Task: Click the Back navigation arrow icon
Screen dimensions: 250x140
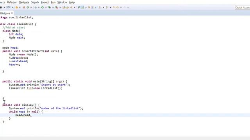Action: pos(118,7)
